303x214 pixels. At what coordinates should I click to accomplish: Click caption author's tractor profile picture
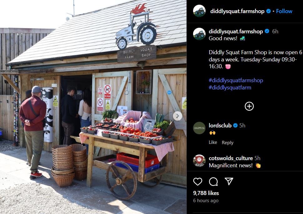[x=199, y=34]
